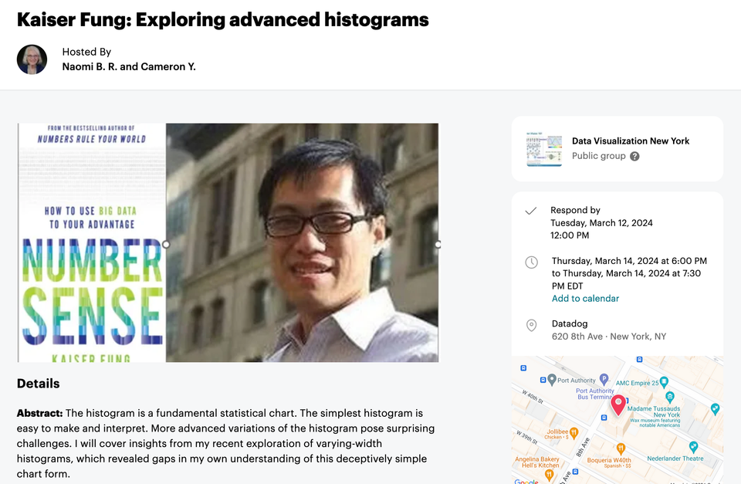
Task: Click the location pin icon beside Datadog
Action: pyautogui.click(x=532, y=325)
